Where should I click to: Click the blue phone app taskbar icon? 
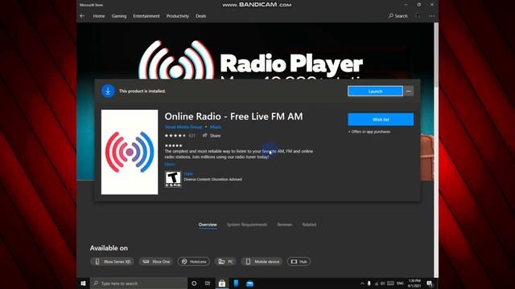[236, 283]
